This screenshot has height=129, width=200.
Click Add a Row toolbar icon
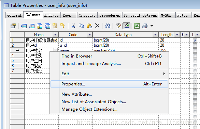pos(32,26)
